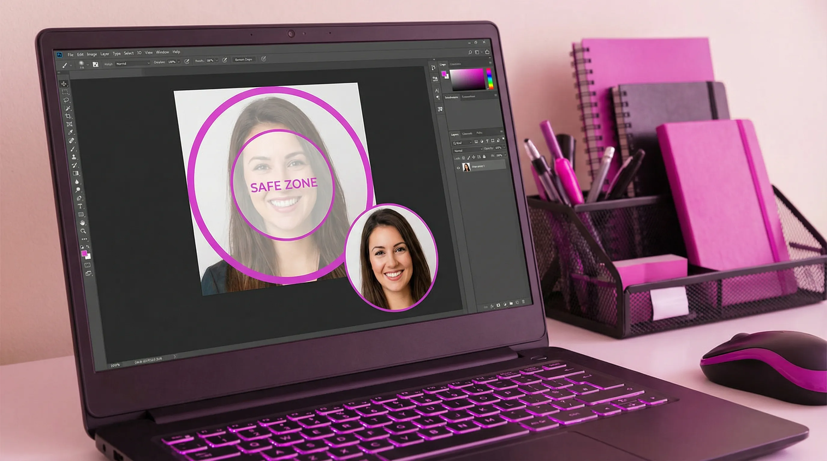Select the Move tool
Screen dimensions: 827x461
coord(64,84)
